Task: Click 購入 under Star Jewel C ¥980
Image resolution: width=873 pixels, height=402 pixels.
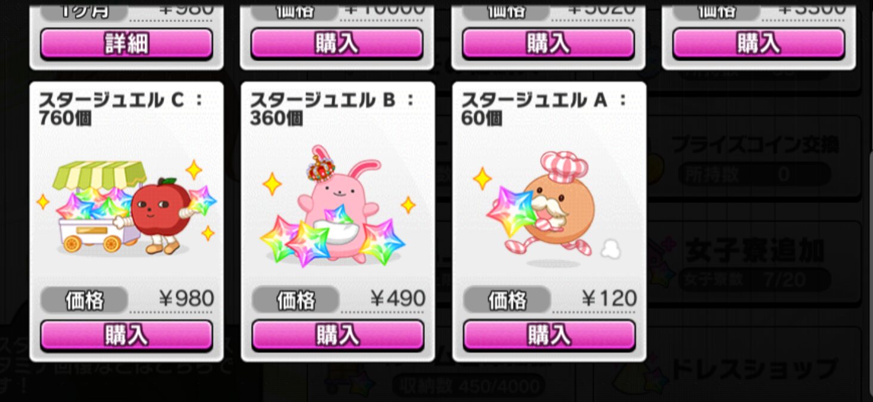Action: click(127, 336)
